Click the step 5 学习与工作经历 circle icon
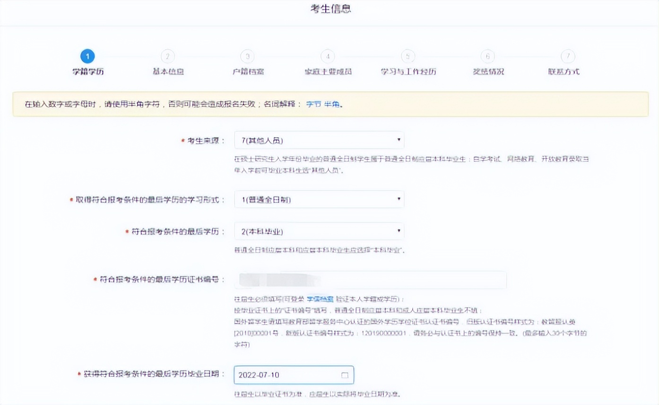 [x=408, y=55]
